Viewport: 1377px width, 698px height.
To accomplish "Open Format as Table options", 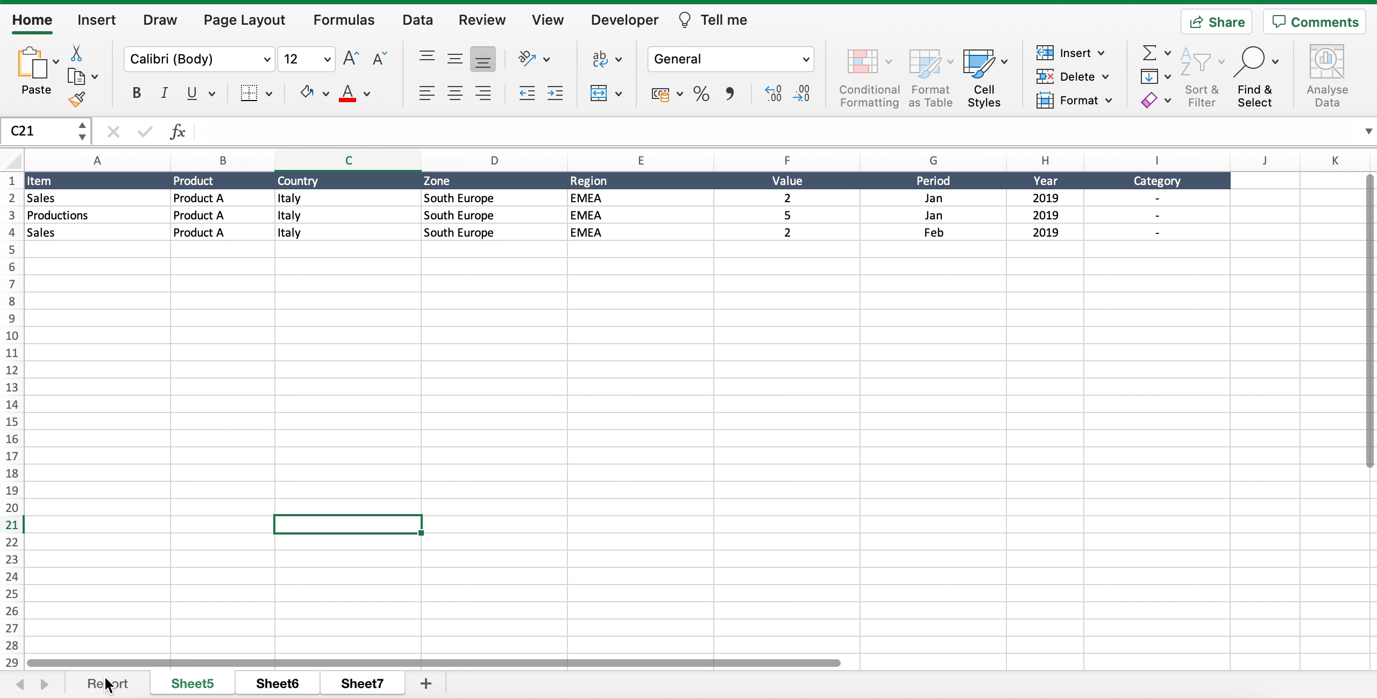I will (x=929, y=76).
